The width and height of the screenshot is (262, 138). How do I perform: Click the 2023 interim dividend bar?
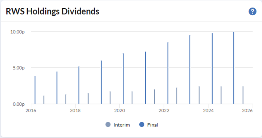pyautogui.click(x=199, y=95)
